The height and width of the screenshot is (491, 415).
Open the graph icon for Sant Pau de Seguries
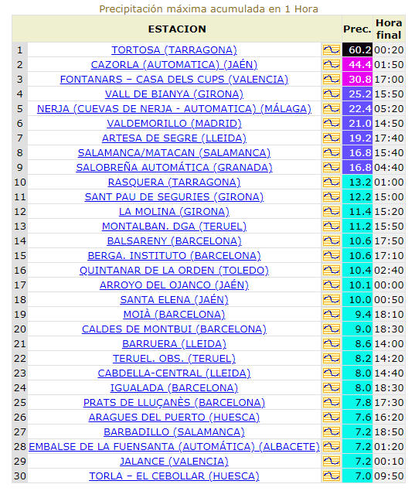(x=331, y=197)
